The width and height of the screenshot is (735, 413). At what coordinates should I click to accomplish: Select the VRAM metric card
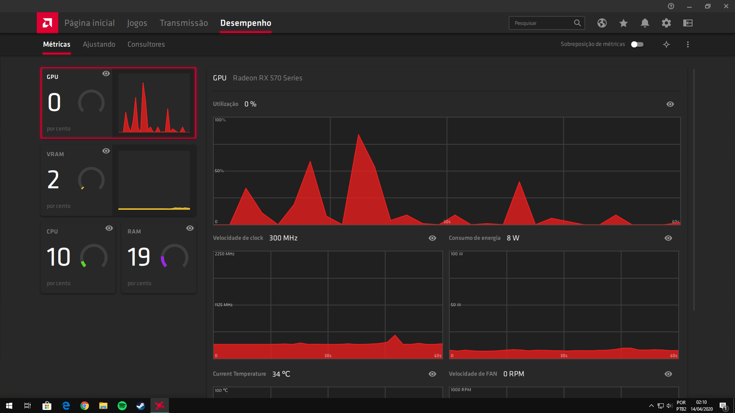pos(118,180)
